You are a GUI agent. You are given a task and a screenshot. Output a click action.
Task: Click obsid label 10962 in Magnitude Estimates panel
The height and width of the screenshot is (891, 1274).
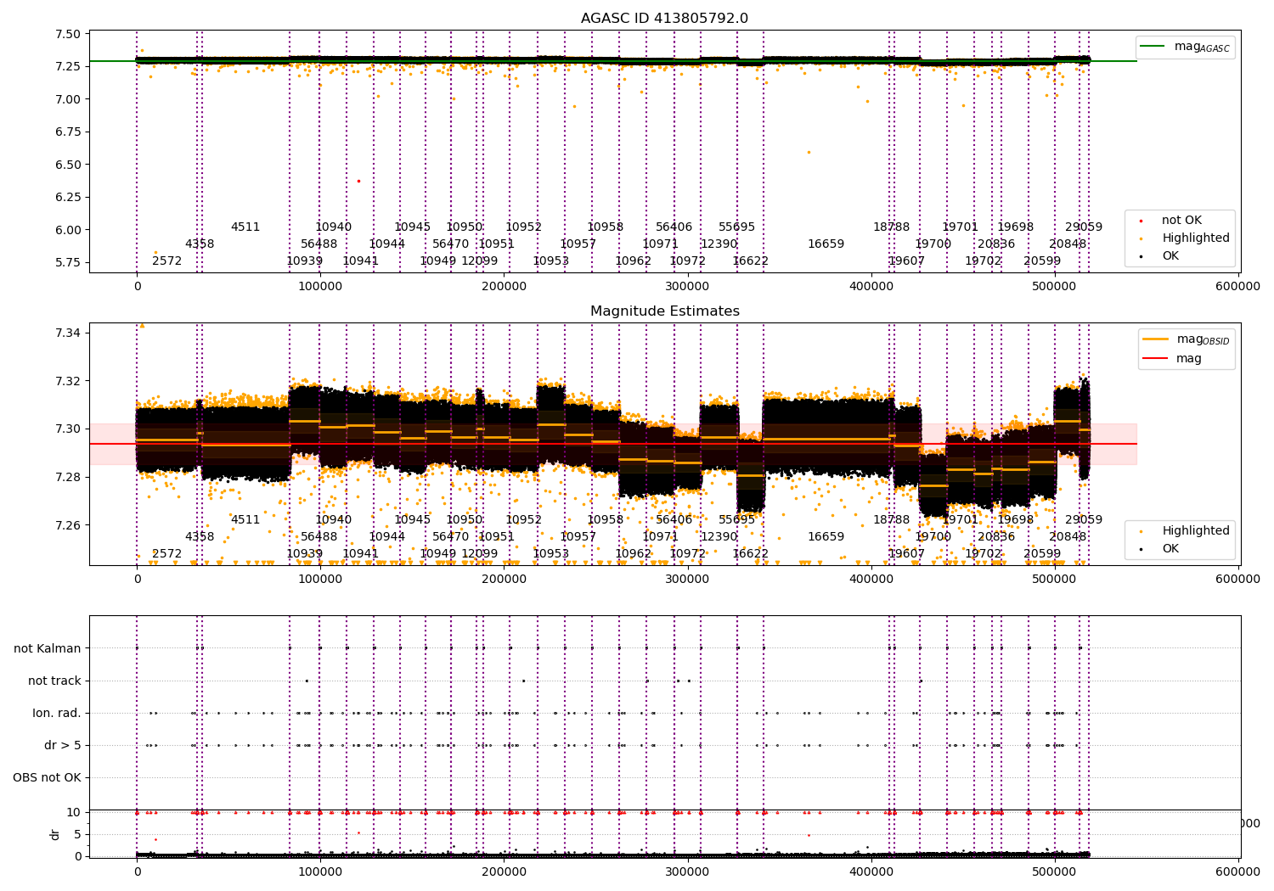point(633,553)
